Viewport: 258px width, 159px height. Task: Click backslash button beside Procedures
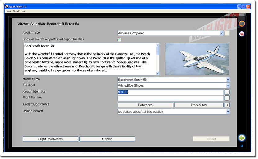pos(227,105)
